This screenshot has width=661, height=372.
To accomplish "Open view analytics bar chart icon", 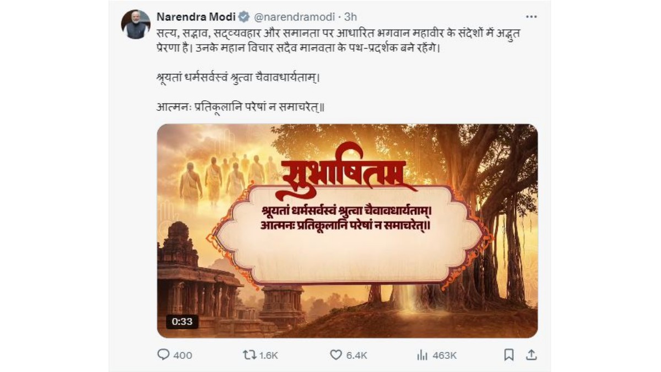I will coord(422,355).
